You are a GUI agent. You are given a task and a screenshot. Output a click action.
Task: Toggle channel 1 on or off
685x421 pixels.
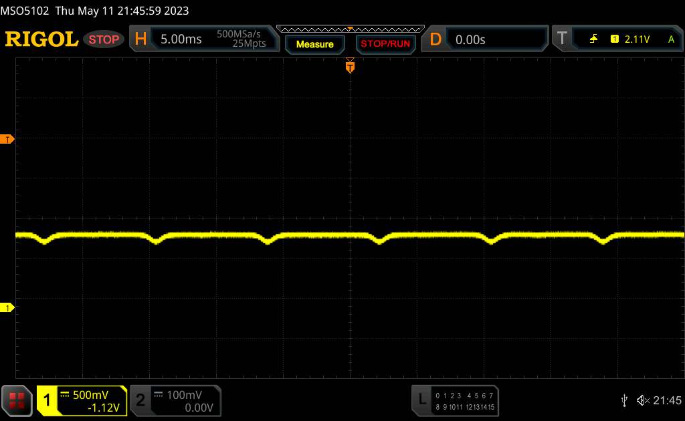pyautogui.click(x=82, y=400)
